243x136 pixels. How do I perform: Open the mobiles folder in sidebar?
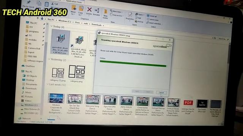click(31, 40)
